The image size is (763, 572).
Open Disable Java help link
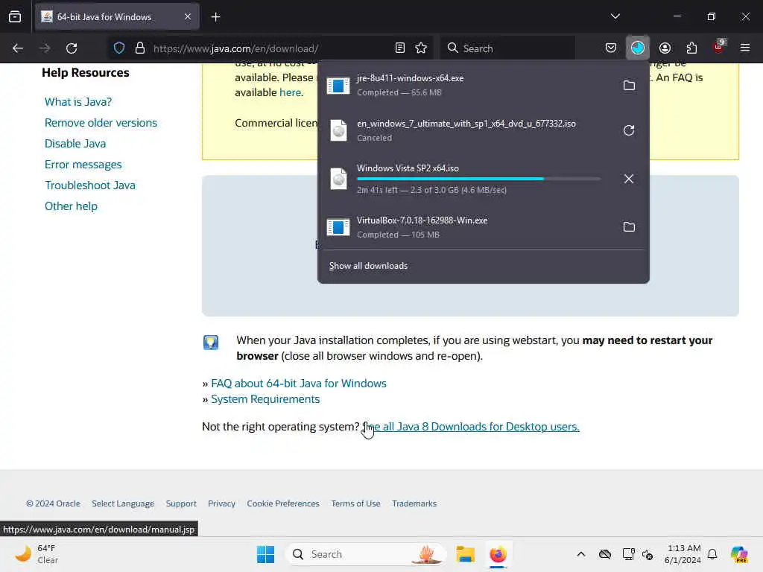(75, 144)
